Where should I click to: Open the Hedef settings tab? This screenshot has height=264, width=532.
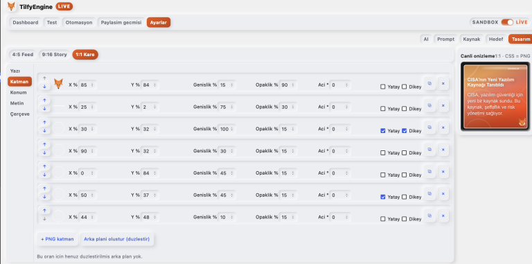click(496, 39)
